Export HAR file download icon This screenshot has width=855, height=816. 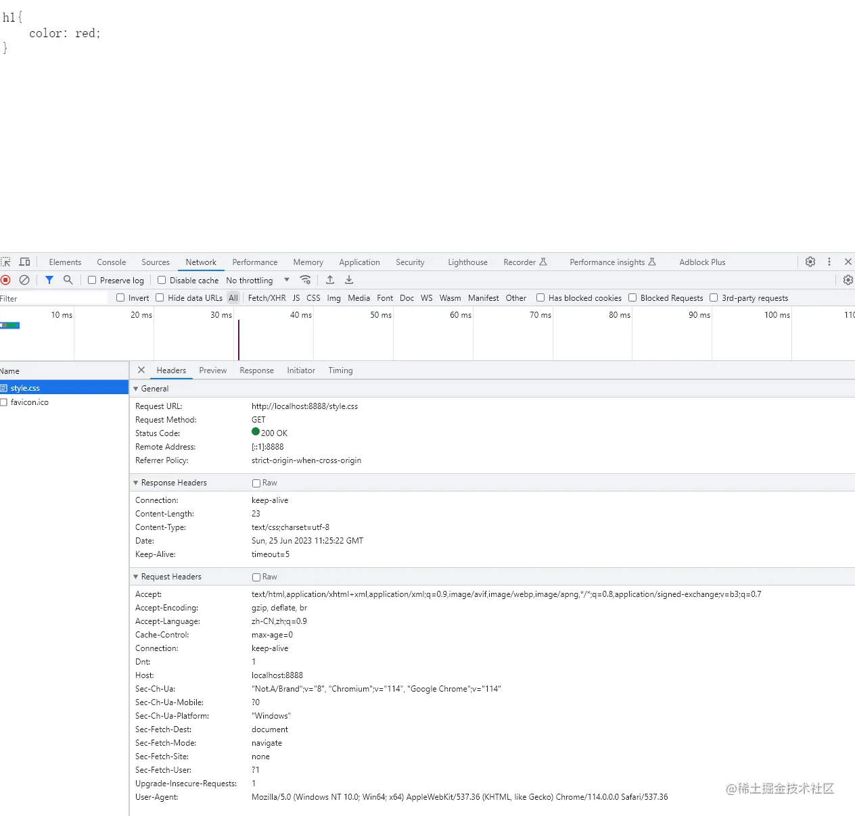[x=349, y=280]
